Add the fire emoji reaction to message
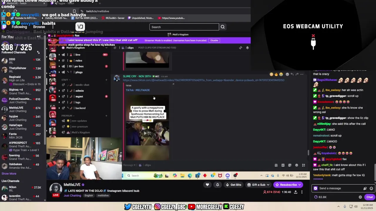Screen dimensions: 376x211 [x=276, y=74]
